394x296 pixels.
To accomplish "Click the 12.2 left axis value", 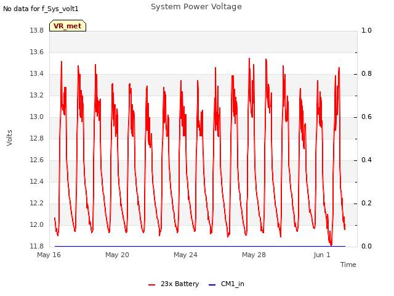I will pyautogui.click(x=36, y=203).
